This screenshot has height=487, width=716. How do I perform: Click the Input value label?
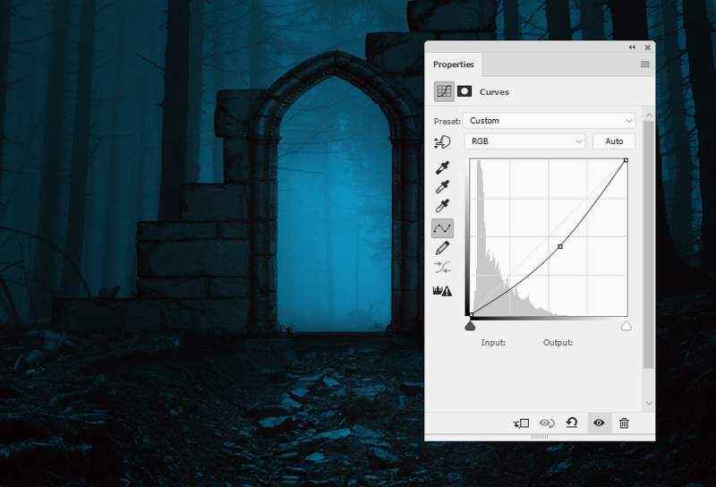point(493,343)
